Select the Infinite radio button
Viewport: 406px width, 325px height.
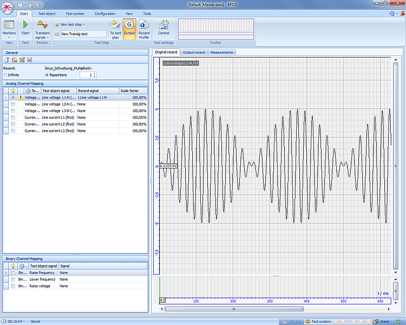click(x=6, y=75)
